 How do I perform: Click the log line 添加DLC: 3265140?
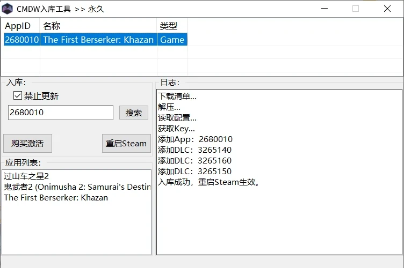tap(195, 150)
